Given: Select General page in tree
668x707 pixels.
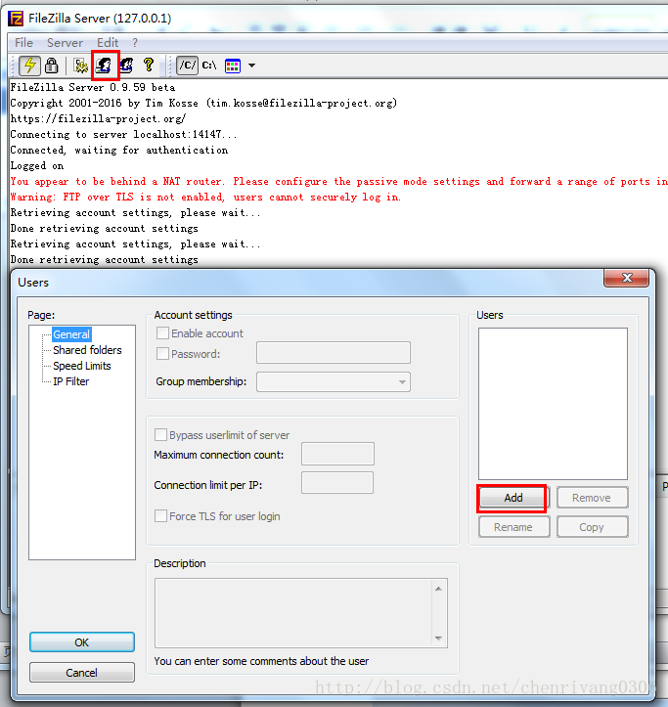Looking at the screenshot, I should click(x=71, y=334).
